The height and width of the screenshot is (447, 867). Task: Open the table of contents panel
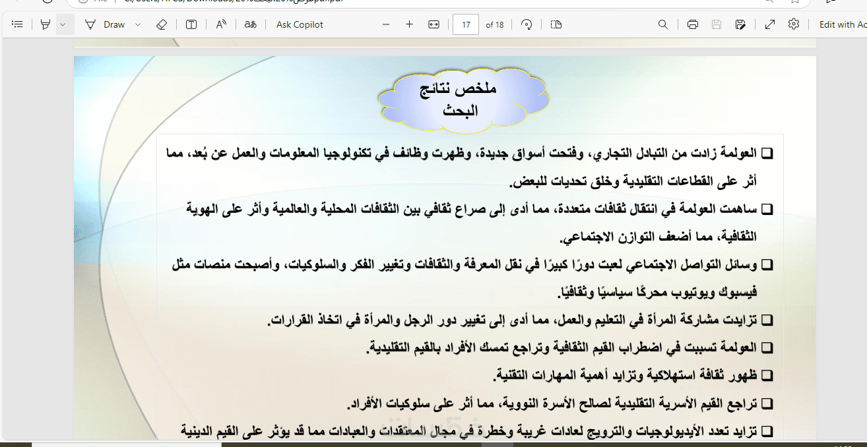click(x=18, y=24)
